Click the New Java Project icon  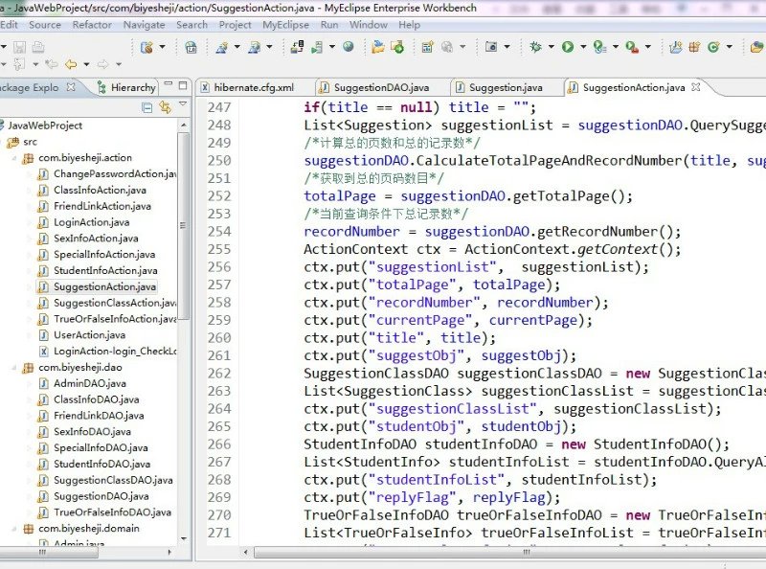pos(676,47)
